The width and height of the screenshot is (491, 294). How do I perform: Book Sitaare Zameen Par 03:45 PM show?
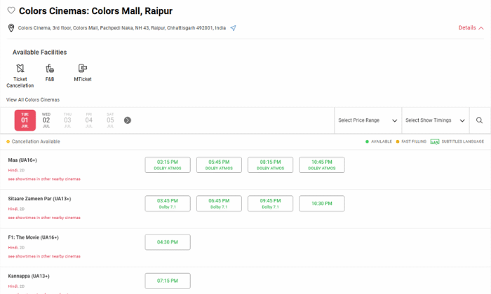(x=168, y=204)
